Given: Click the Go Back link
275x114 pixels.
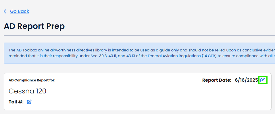Looking at the screenshot, I should (x=20, y=11).
